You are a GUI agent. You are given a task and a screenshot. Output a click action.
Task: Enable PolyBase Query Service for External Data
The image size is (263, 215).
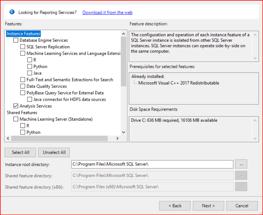pos(23,93)
